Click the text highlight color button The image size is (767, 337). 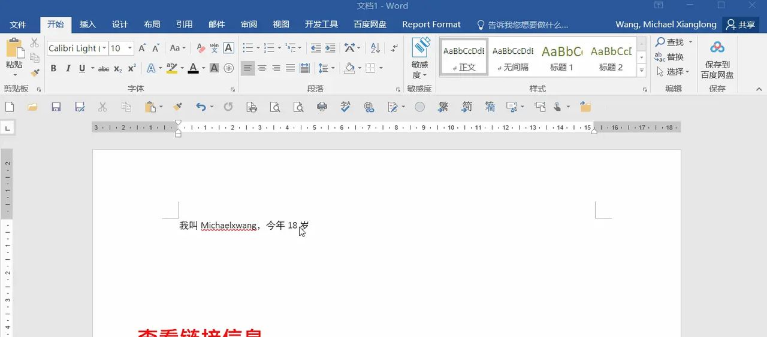[x=171, y=68]
